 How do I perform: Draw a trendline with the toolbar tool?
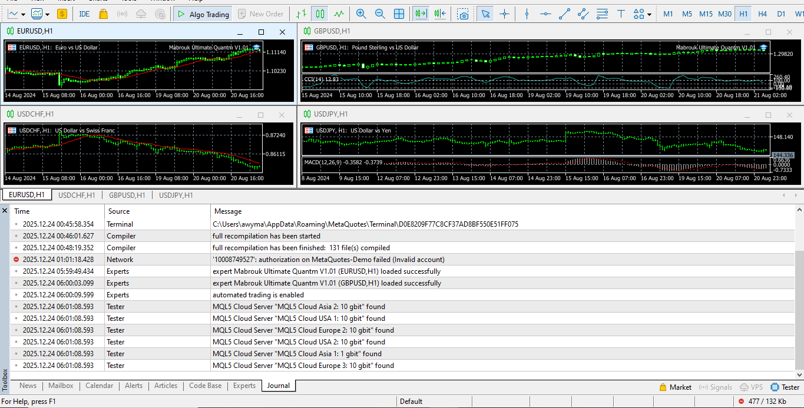pyautogui.click(x=564, y=14)
